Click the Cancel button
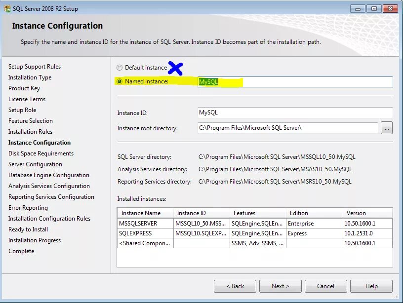The image size is (403, 303). pos(325,286)
